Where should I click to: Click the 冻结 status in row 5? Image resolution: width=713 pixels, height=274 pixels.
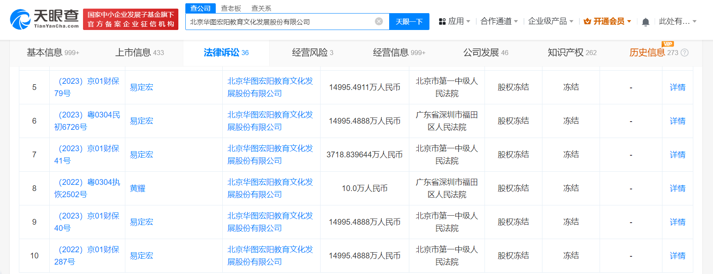[571, 87]
